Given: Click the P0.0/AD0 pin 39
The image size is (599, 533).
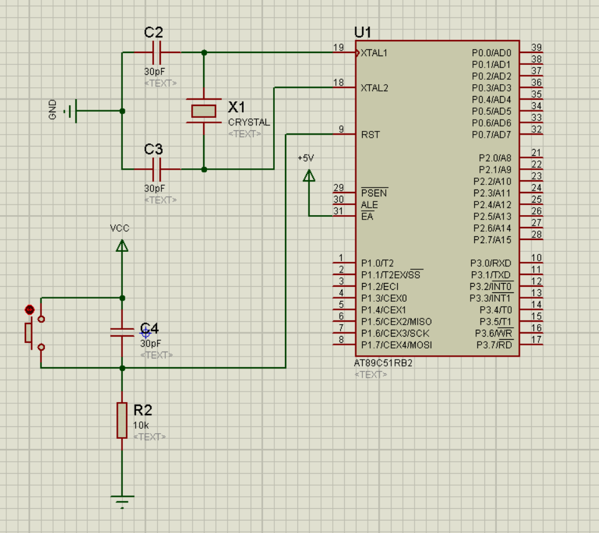Looking at the screenshot, I should [x=531, y=52].
